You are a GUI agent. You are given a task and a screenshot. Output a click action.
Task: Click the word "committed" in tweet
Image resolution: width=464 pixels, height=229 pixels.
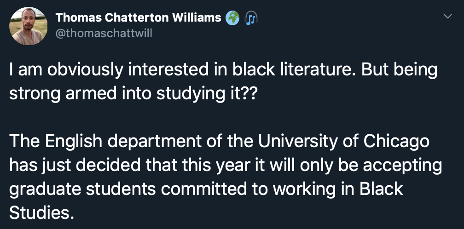click(x=203, y=189)
